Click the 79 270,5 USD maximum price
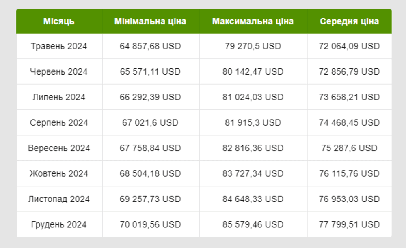Viewport: 406px width, 248px height. tap(253, 46)
